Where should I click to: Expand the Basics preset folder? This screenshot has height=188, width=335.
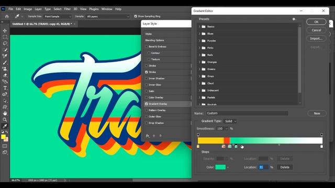(x=199, y=27)
